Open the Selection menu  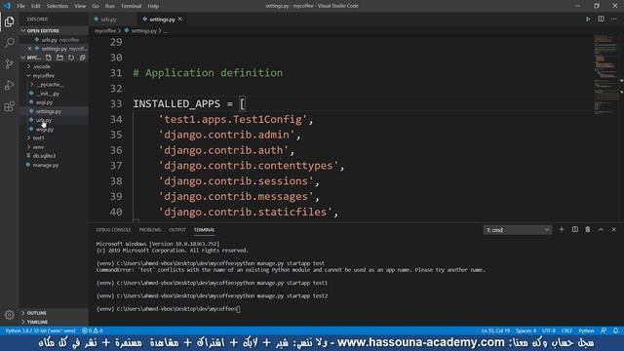click(58, 6)
